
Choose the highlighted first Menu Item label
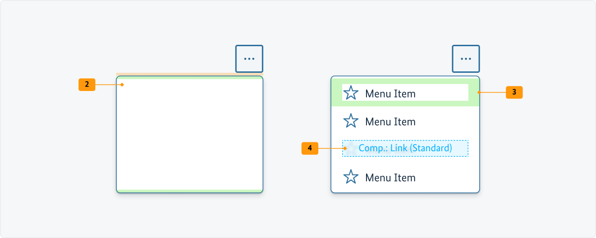pyautogui.click(x=390, y=94)
